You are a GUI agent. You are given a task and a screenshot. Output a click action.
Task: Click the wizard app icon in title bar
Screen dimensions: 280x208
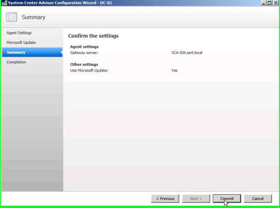tap(4, 3)
